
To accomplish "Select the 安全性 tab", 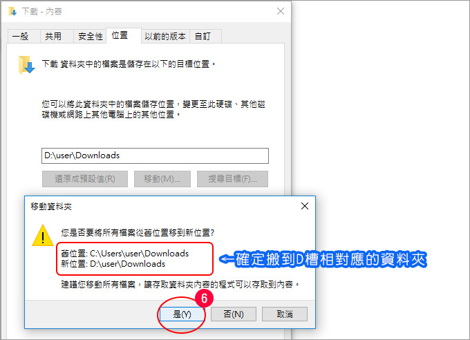I will [x=90, y=37].
